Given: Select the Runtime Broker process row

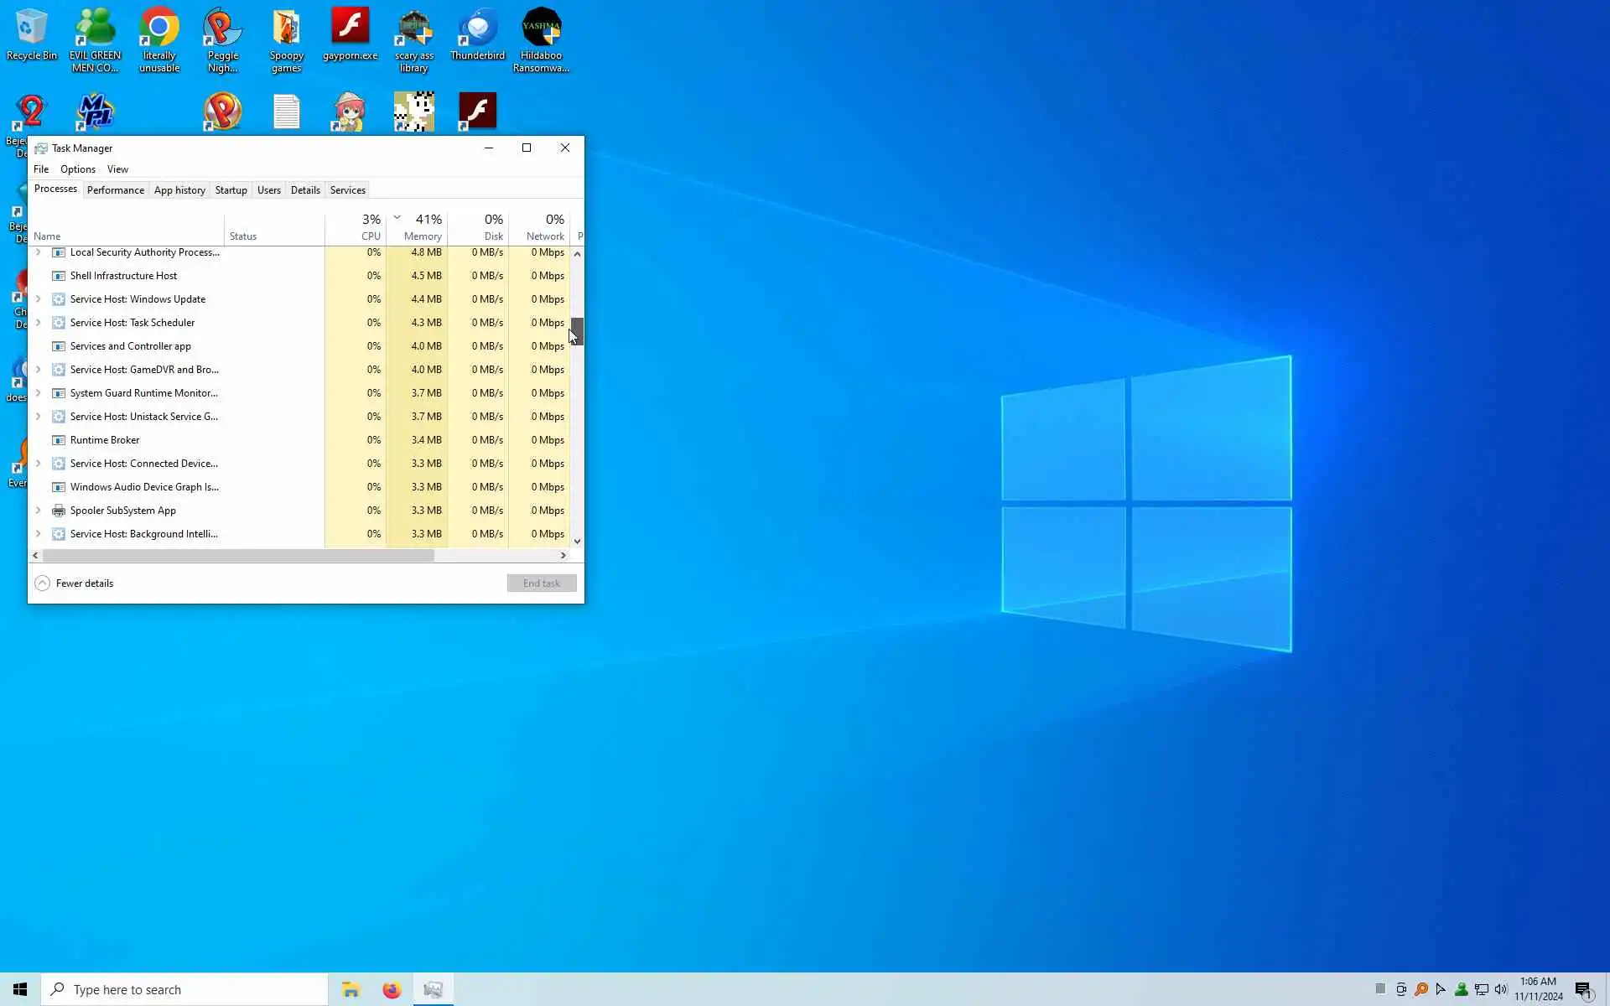Looking at the screenshot, I should (105, 440).
